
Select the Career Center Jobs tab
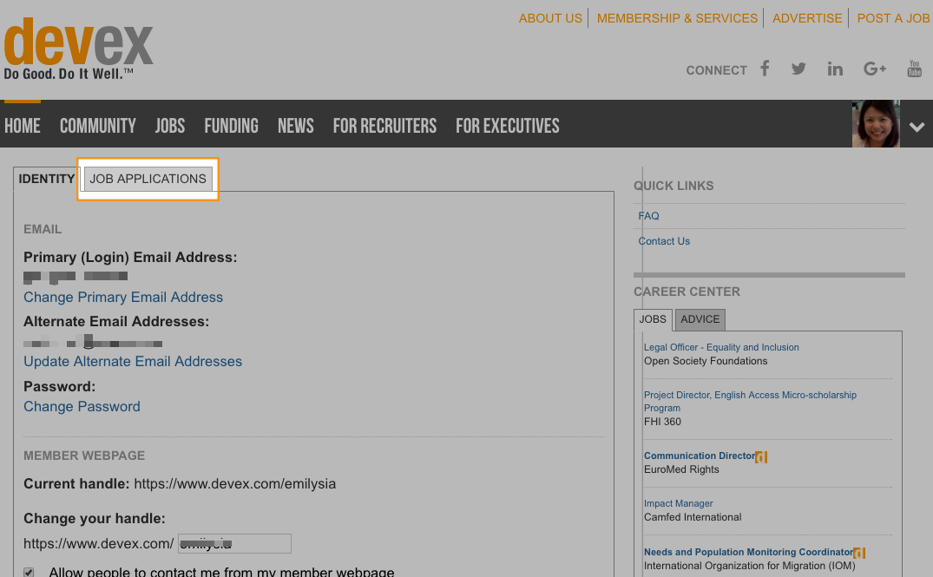click(x=653, y=319)
